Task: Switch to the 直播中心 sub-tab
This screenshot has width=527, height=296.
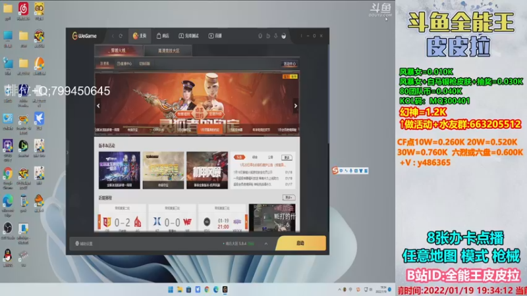Action: 125,63
